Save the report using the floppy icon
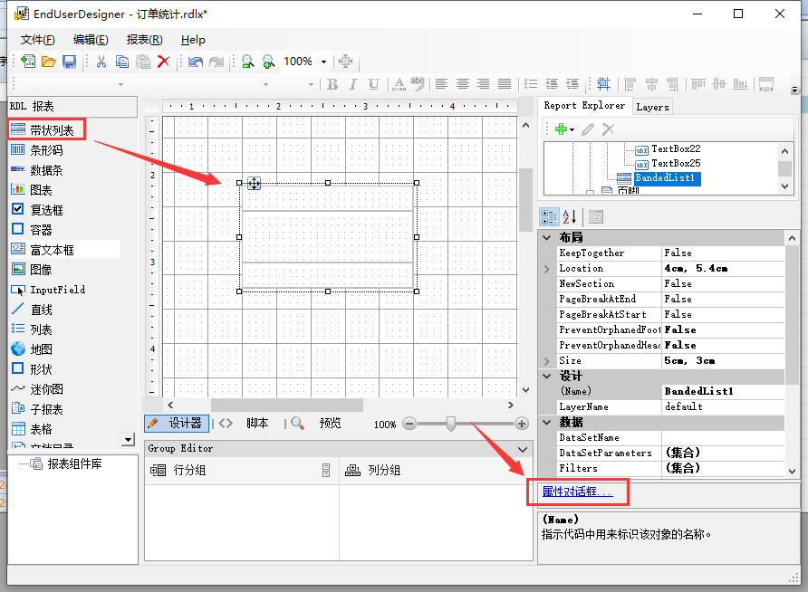The height and width of the screenshot is (592, 808). [x=69, y=62]
